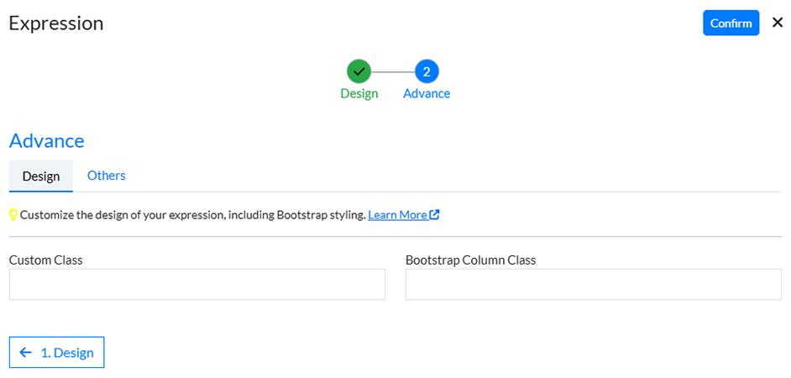
Task: Open the Others tab
Action: (107, 176)
